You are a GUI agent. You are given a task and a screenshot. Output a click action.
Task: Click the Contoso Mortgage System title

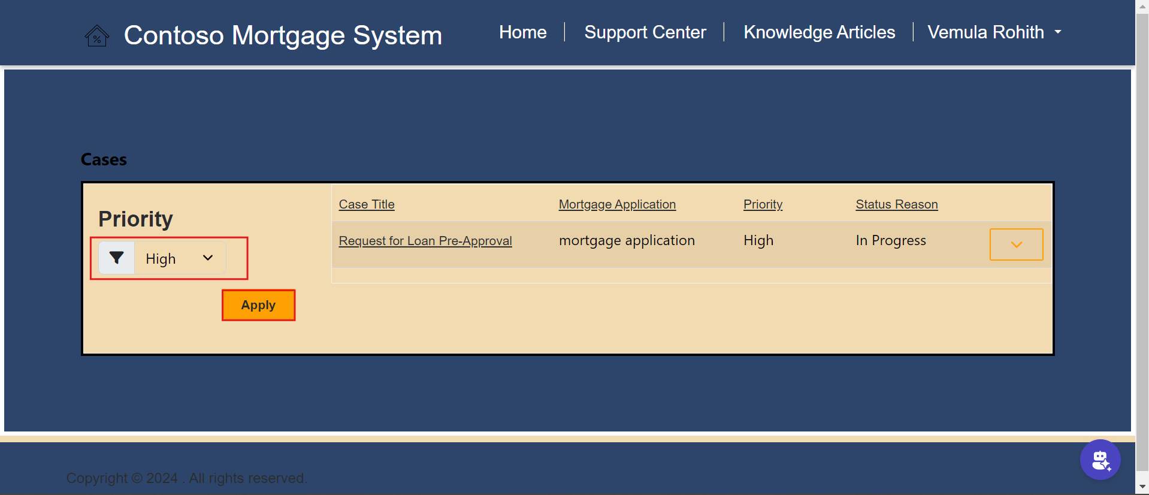(x=283, y=35)
